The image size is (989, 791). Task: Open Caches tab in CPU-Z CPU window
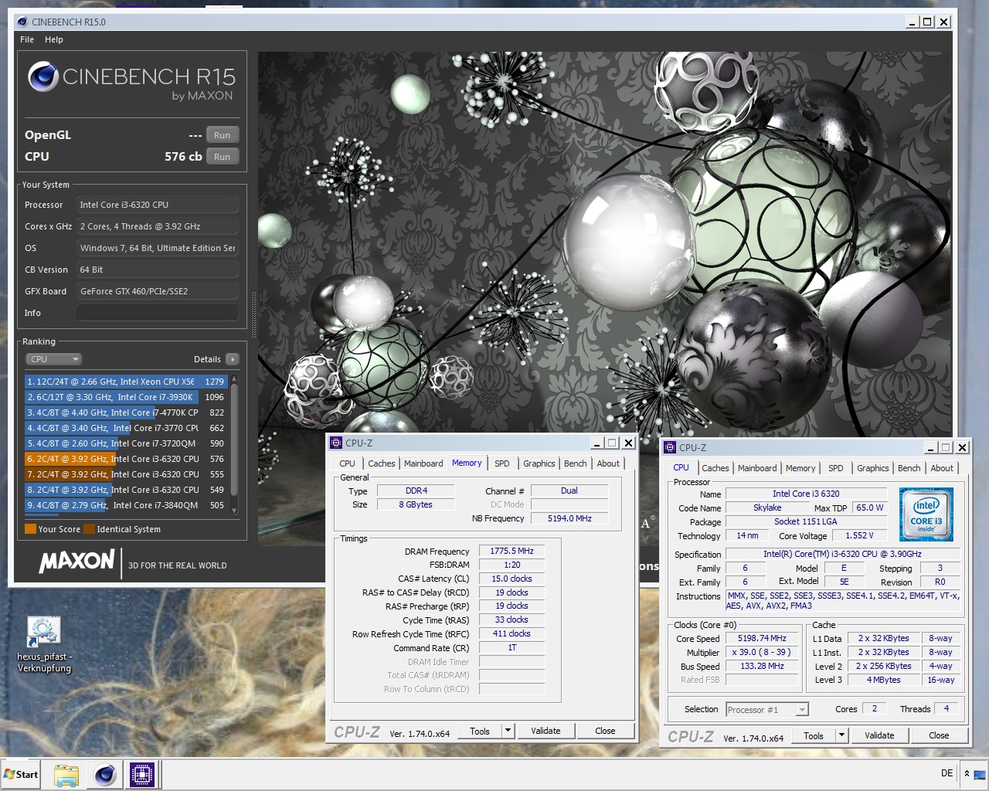tap(715, 468)
